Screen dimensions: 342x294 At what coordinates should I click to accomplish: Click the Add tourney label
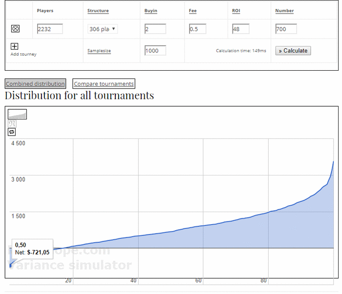point(23,54)
